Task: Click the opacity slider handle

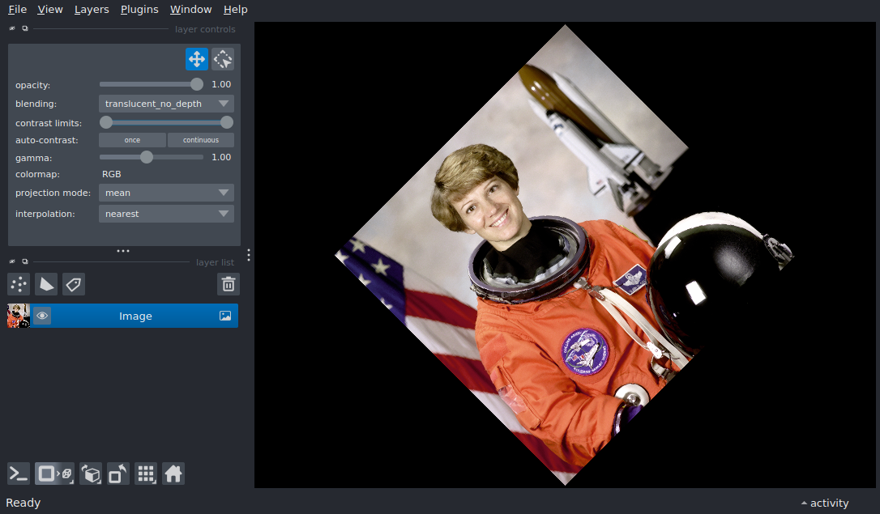Action: click(197, 84)
